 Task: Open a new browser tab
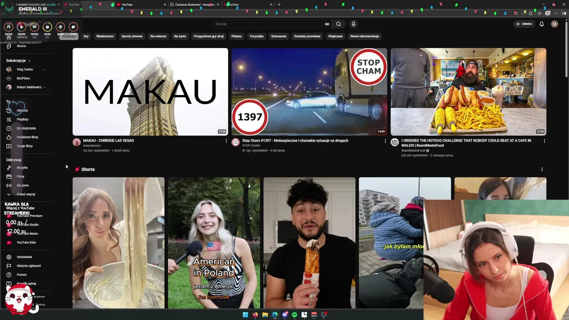pos(279,4)
